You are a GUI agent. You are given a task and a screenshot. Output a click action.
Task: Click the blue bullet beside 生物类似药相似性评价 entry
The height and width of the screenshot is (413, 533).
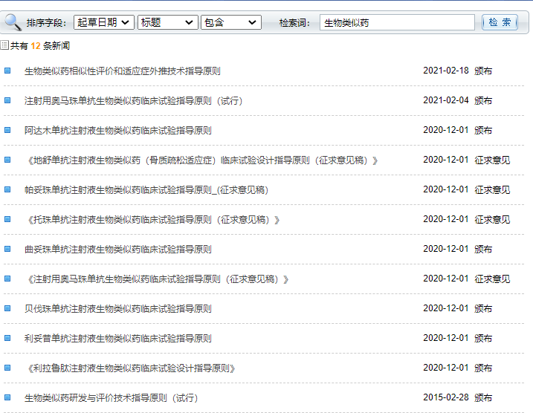tap(7, 71)
